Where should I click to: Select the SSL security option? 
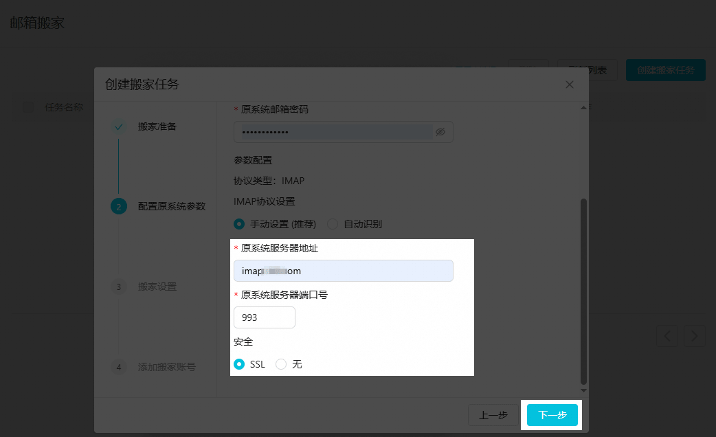239,364
